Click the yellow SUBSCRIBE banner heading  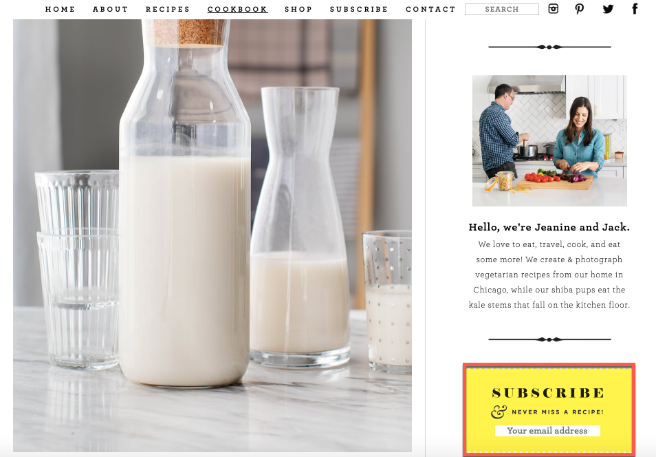(x=548, y=393)
